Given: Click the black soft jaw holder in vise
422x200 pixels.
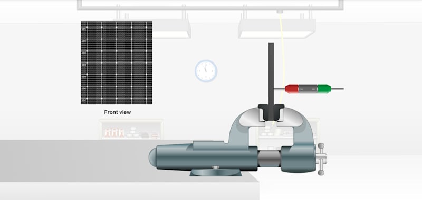Looking at the screenshot, I should coord(271,112).
